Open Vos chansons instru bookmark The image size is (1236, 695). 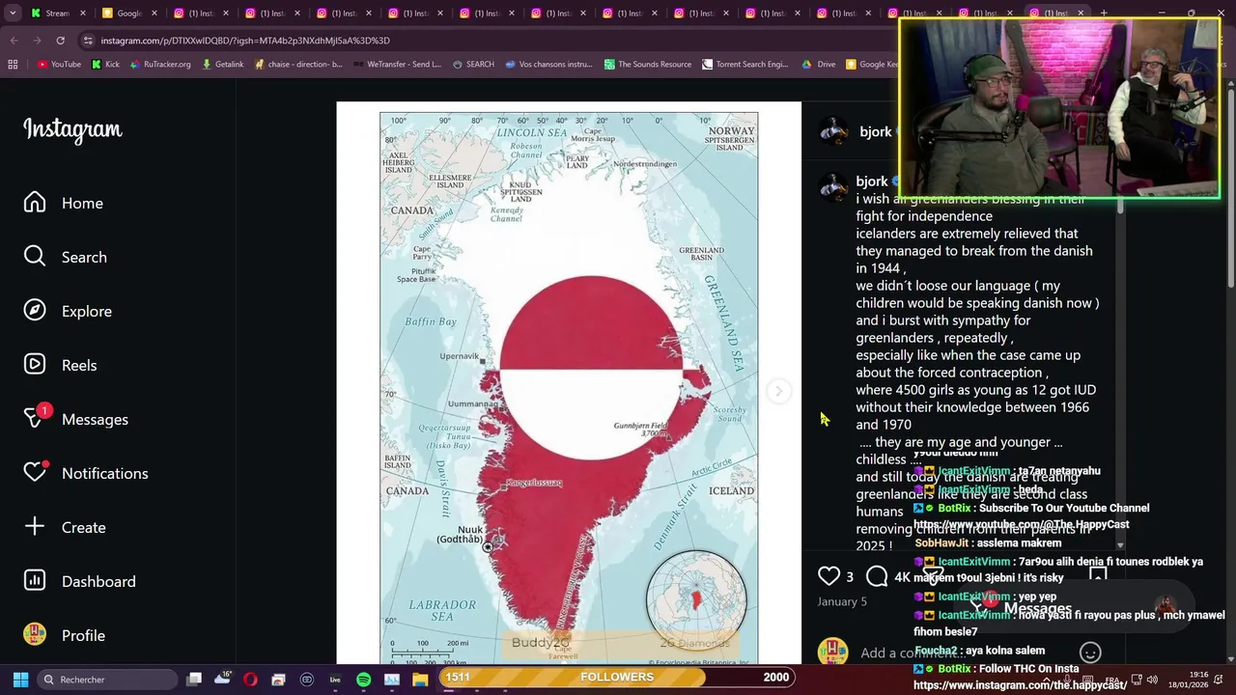548,65
